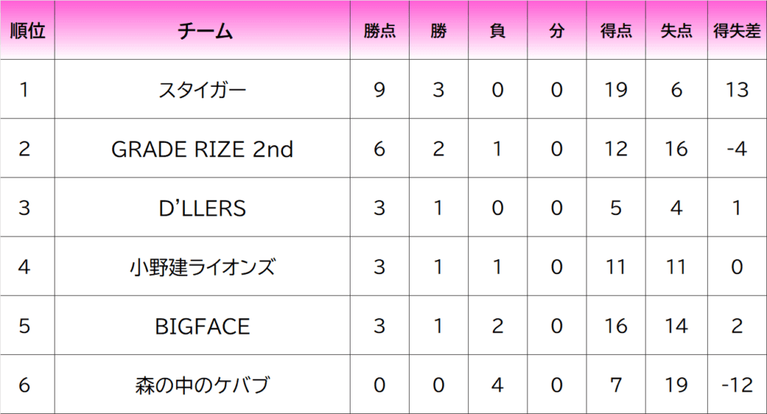Select the 小野建ライオンズ team cell

pyautogui.click(x=202, y=267)
